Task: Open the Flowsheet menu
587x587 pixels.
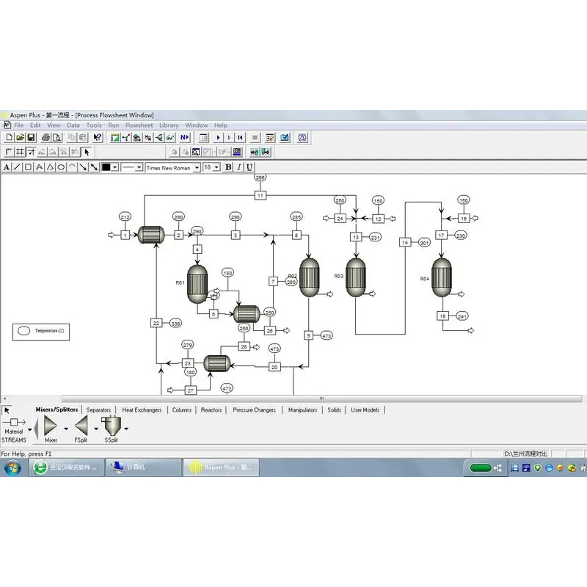Action: tap(139, 125)
